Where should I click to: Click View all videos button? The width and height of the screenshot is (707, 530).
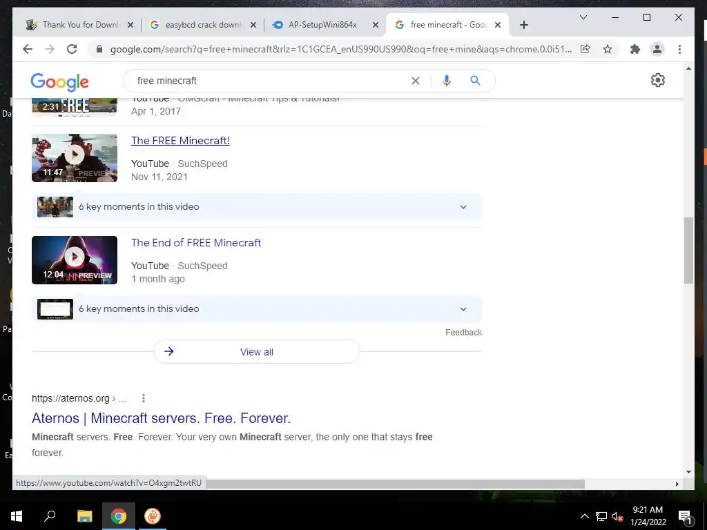click(257, 351)
